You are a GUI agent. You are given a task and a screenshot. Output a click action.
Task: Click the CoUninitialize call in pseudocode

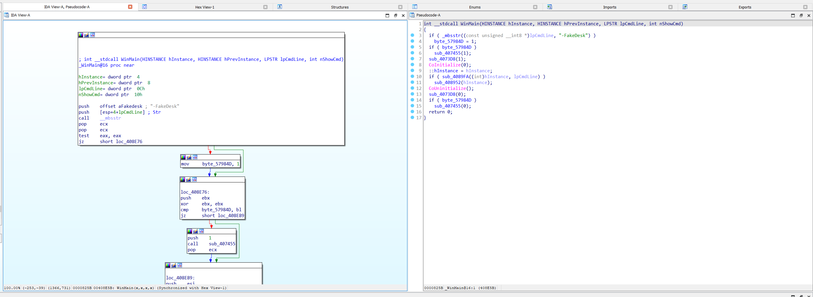click(447, 88)
